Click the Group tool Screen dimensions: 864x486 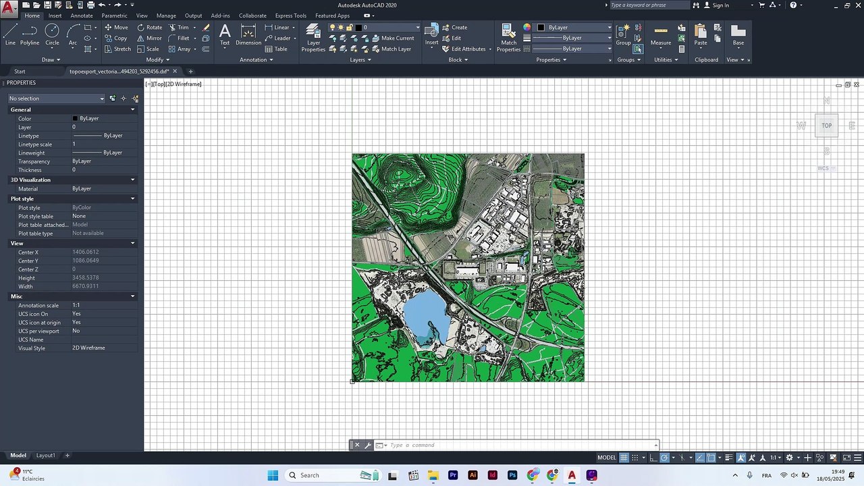(x=623, y=34)
